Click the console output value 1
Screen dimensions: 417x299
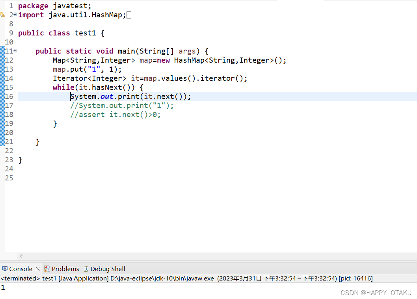3,287
